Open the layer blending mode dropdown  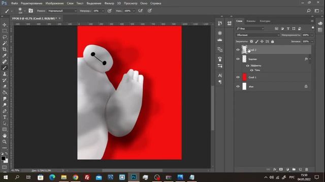(257, 35)
